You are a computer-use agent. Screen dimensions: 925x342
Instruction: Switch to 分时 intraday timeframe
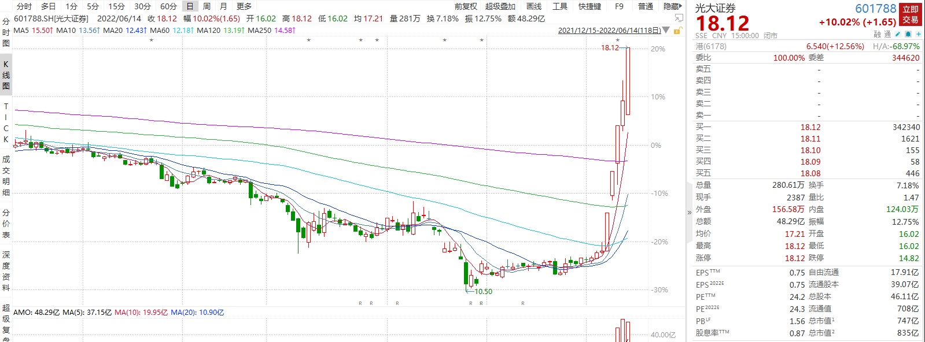[x=24, y=6]
